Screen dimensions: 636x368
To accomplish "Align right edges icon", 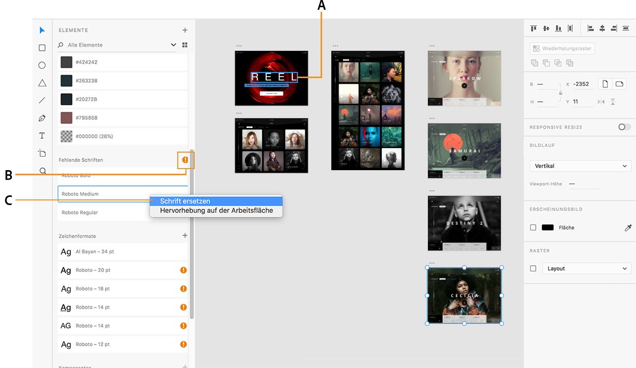I will pos(614,28).
